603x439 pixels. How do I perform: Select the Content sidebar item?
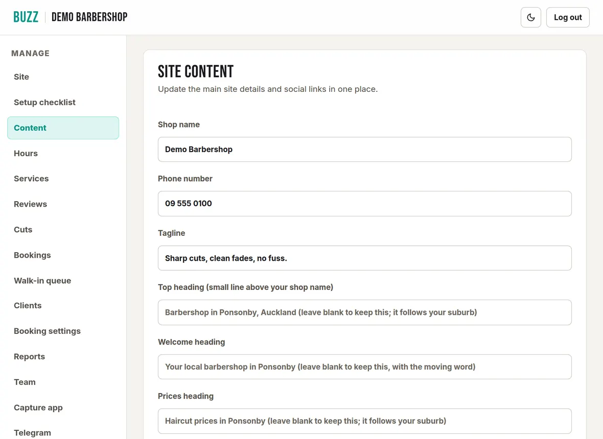click(63, 128)
